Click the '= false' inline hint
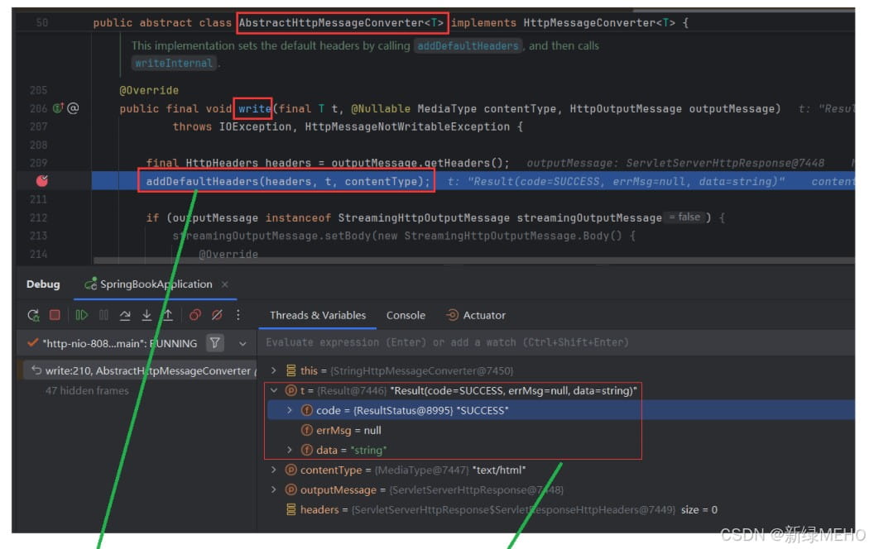Viewport: 869px width, 549px height. [x=685, y=217]
